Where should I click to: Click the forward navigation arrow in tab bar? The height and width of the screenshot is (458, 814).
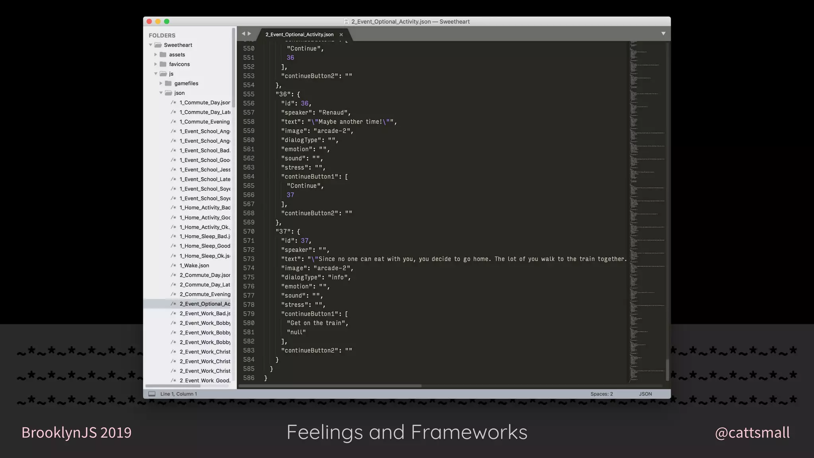(250, 34)
